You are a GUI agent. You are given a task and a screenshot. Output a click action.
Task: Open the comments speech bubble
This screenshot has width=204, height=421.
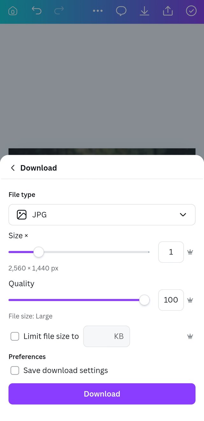point(121,11)
